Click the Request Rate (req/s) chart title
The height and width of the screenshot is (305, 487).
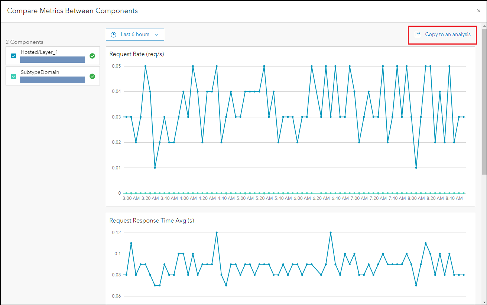137,54
